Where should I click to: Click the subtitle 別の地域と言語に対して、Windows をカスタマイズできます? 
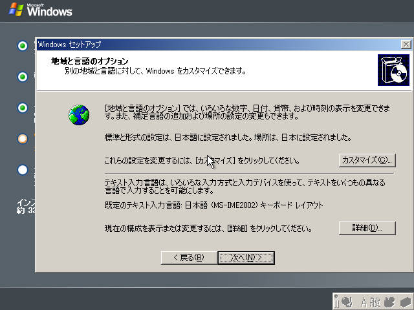coord(156,71)
